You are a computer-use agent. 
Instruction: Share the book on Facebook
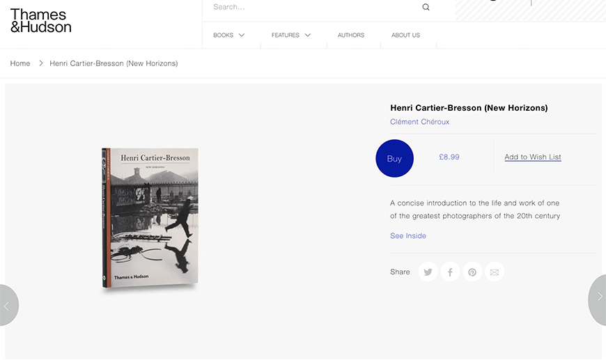click(x=450, y=272)
